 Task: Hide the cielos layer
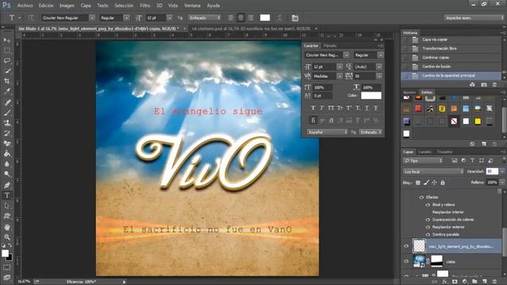[406, 261]
